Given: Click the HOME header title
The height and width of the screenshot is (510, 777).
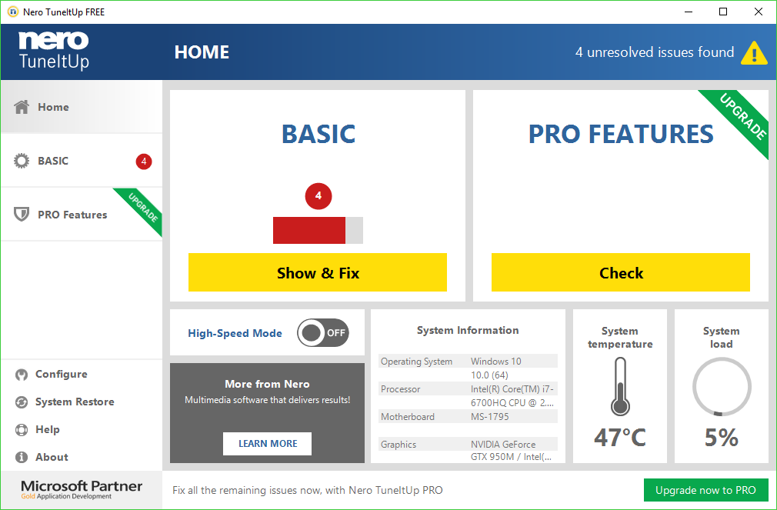Looking at the screenshot, I should [202, 52].
